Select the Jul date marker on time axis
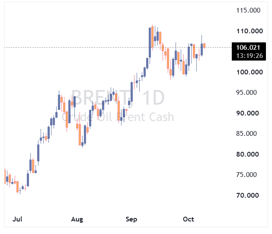This screenshot has height=234, width=272. click(x=17, y=219)
